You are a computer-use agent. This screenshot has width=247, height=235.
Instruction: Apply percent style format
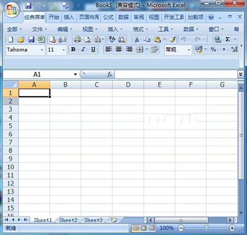(213, 49)
